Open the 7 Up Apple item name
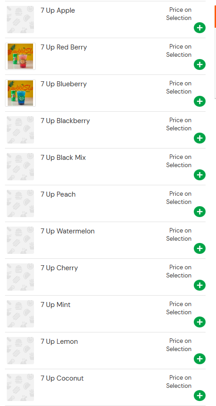216x406 pixels. click(58, 10)
